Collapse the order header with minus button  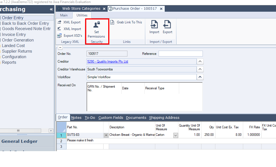(60, 48)
